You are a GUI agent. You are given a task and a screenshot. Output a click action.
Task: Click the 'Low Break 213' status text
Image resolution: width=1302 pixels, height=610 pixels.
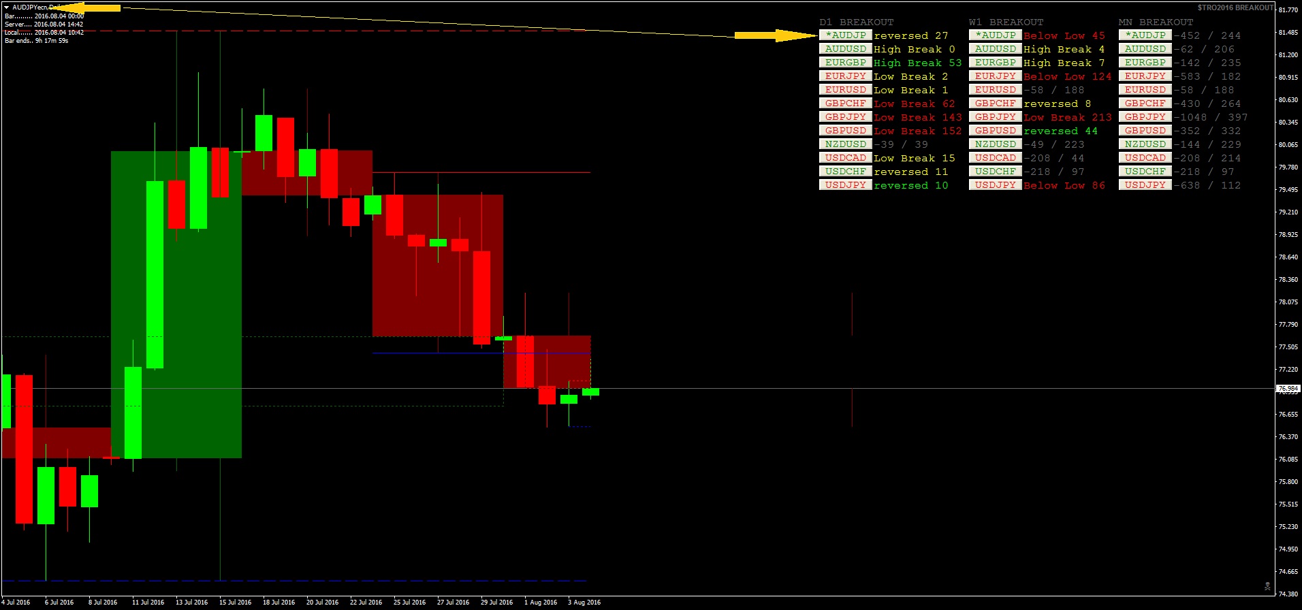(1068, 118)
